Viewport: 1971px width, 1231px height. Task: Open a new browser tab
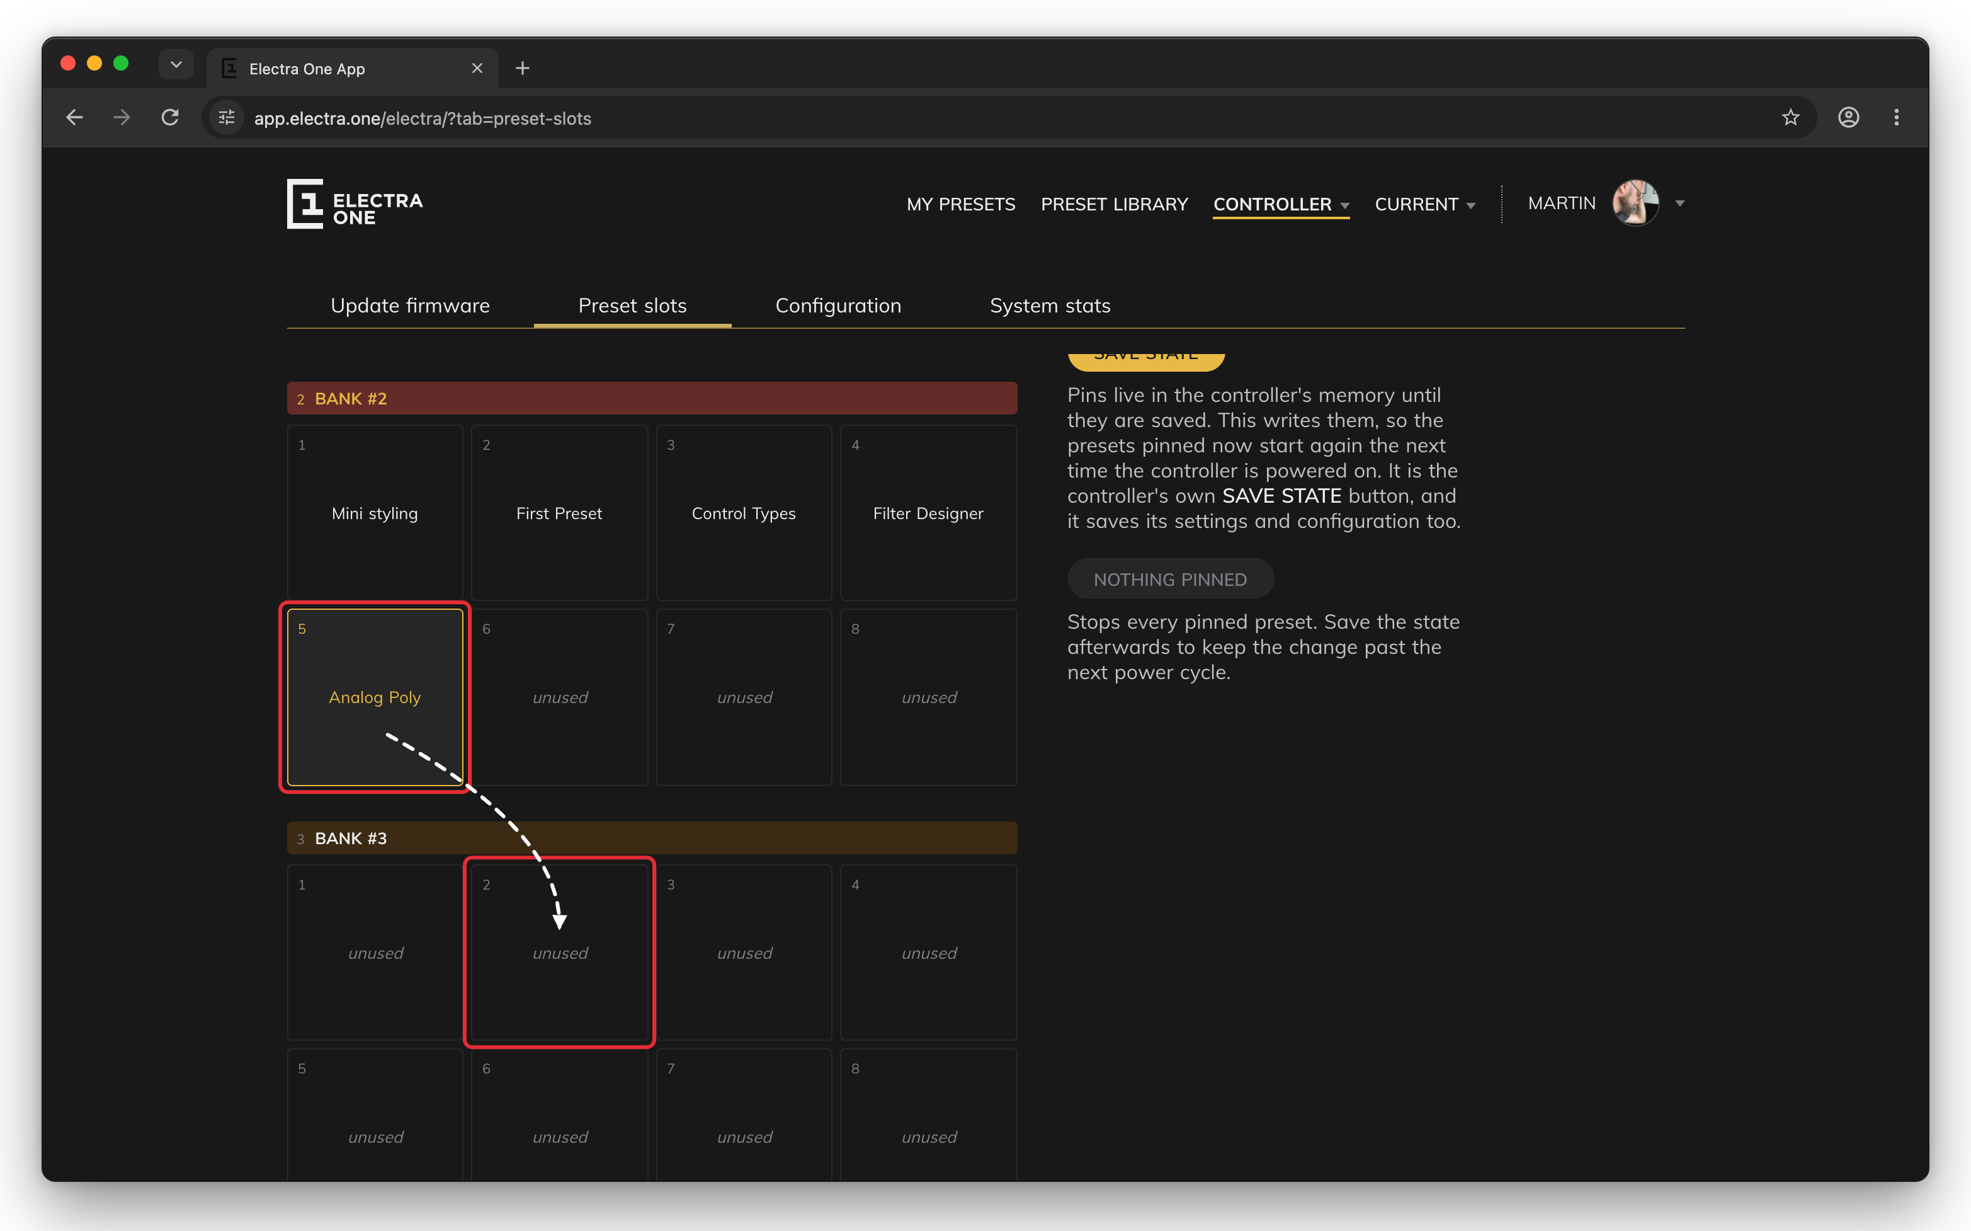(523, 69)
